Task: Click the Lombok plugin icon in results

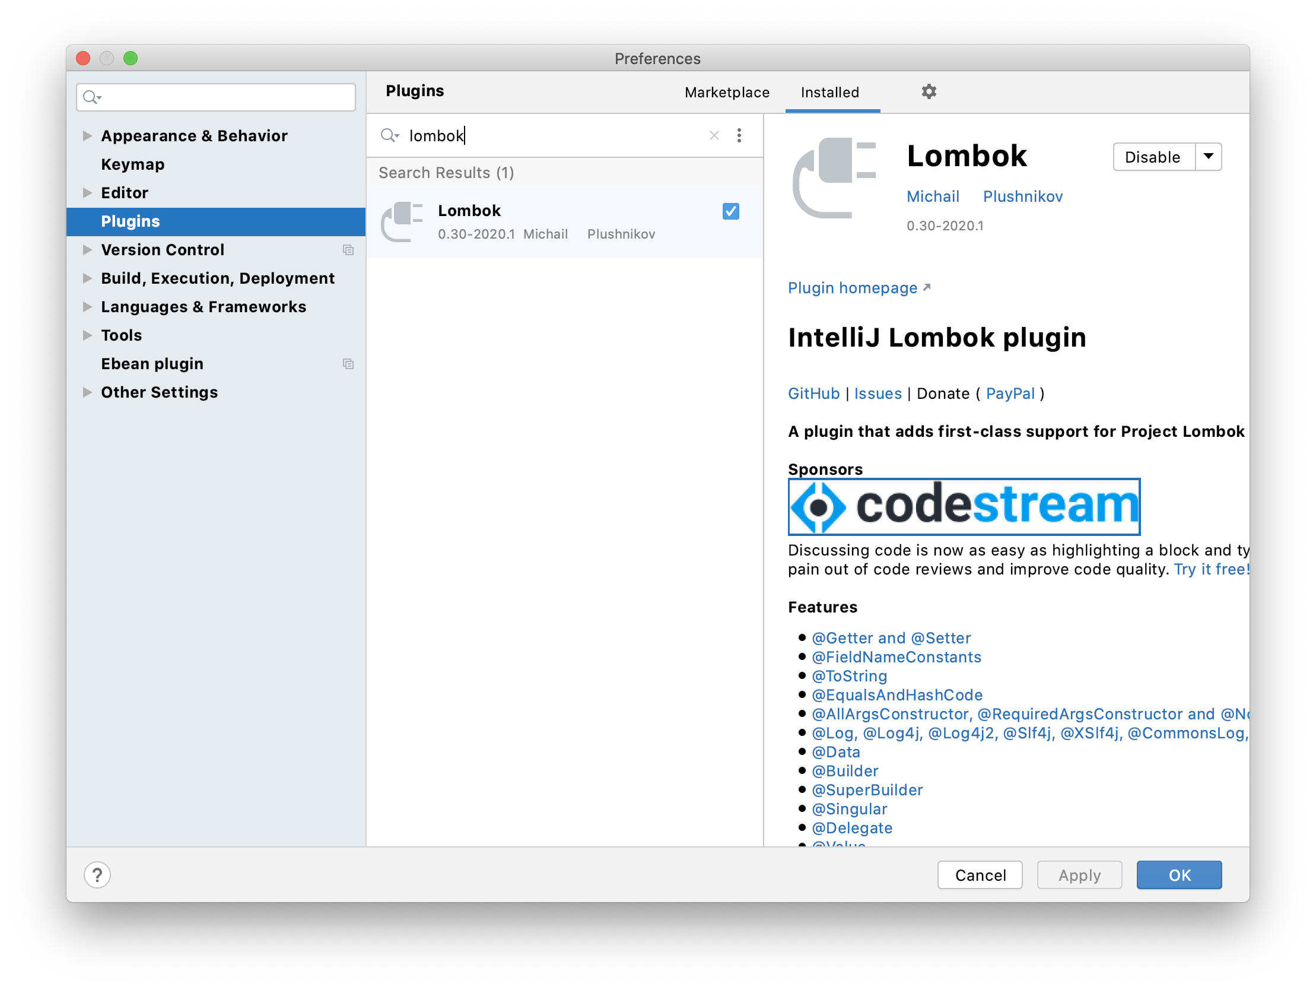Action: tap(402, 221)
